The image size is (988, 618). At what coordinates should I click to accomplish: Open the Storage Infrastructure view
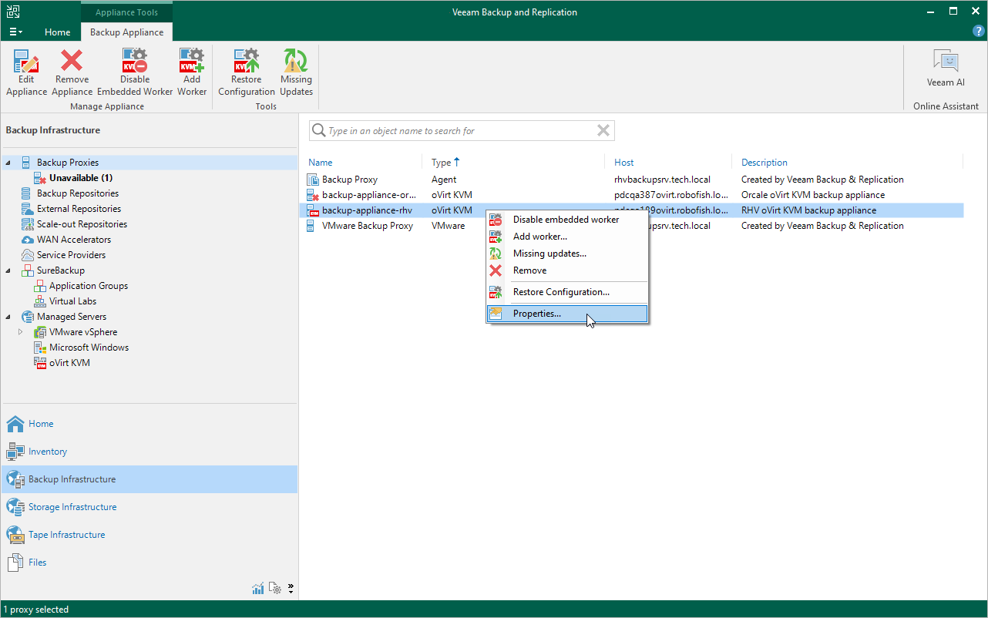[x=149, y=507]
